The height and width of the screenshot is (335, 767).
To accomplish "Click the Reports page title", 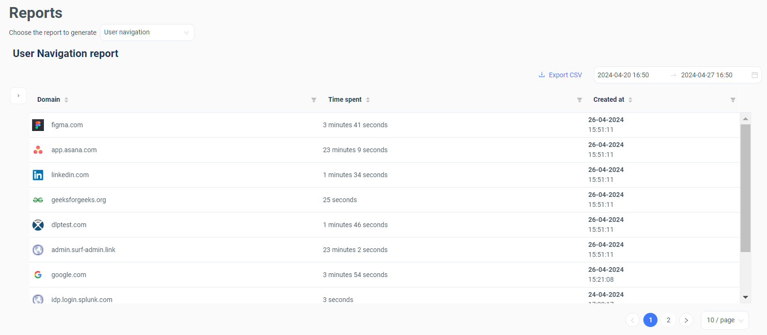I will (36, 13).
